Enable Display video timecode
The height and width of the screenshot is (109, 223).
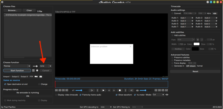coord(56,95)
